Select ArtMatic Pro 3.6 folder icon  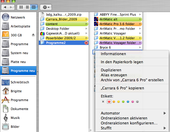pos(96,24)
